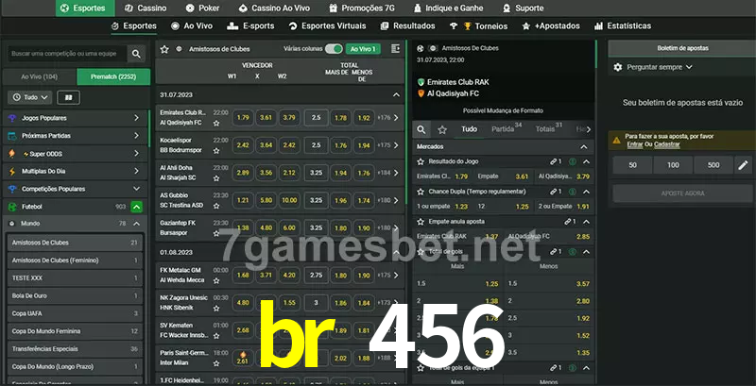The width and height of the screenshot is (756, 386).
Task: Select Empate odds 3.61 in Resultado do Jogo
Action: [x=502, y=176]
